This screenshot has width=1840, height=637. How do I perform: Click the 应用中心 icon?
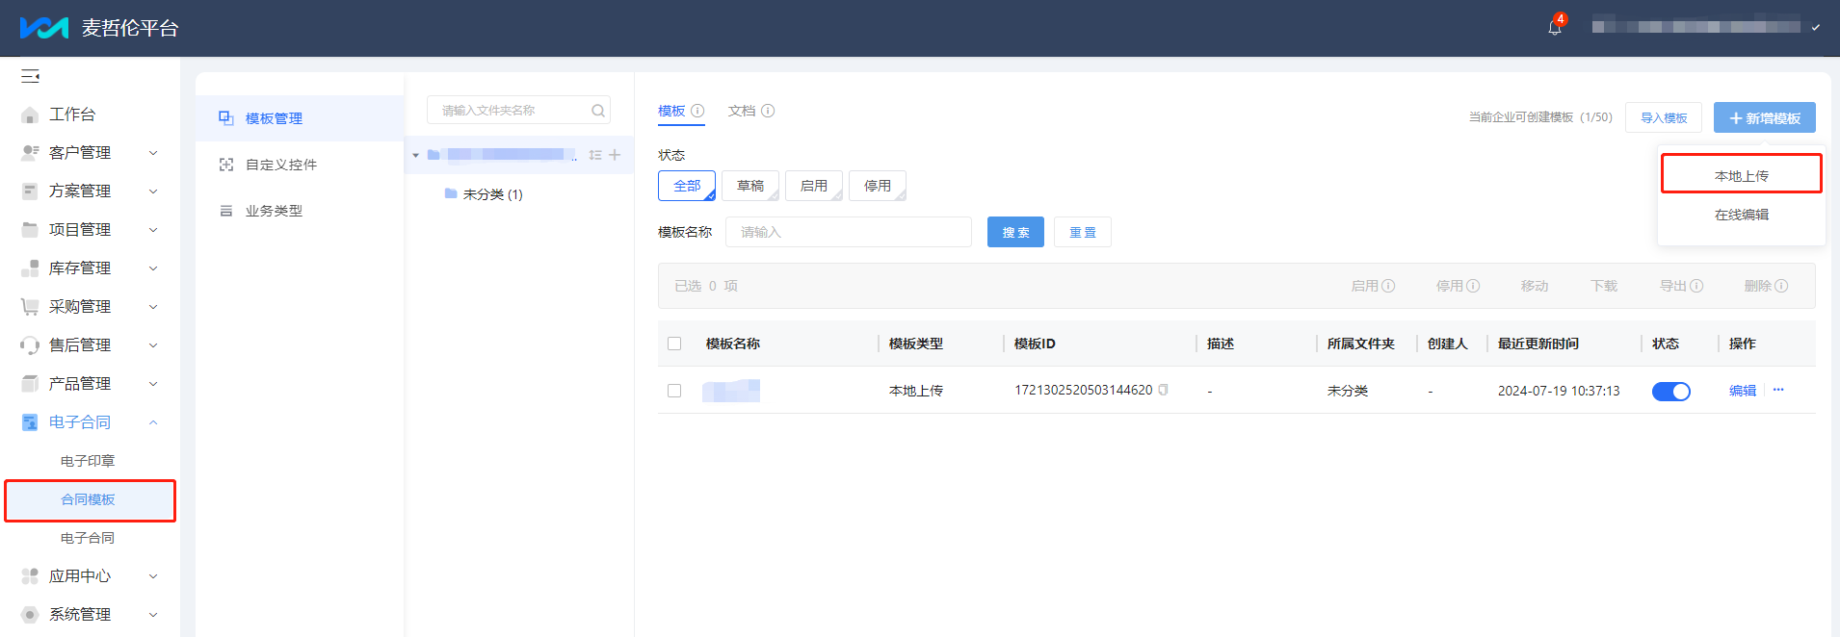coord(30,576)
